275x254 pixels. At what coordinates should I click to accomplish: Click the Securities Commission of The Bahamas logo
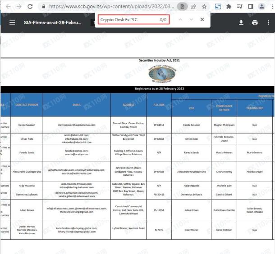162,74
